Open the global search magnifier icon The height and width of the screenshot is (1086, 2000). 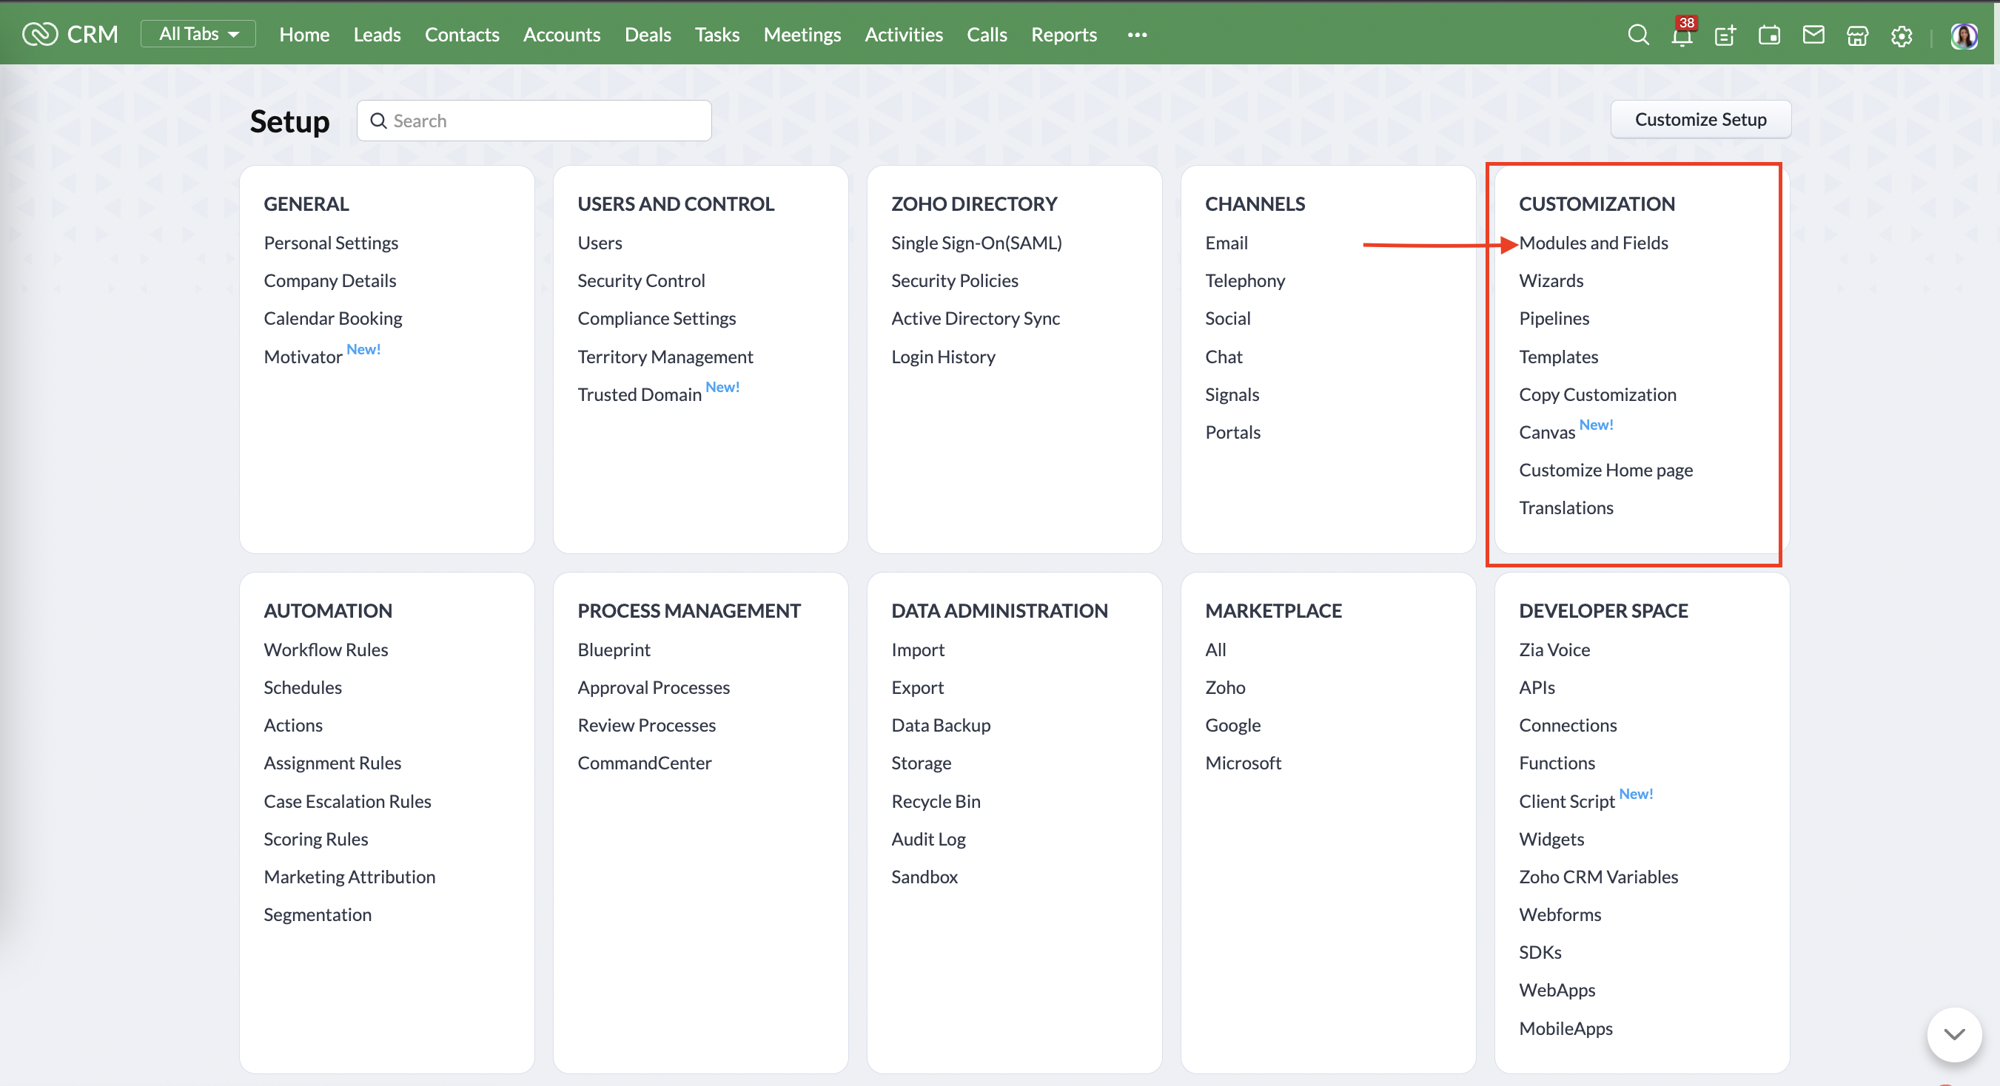(1637, 35)
